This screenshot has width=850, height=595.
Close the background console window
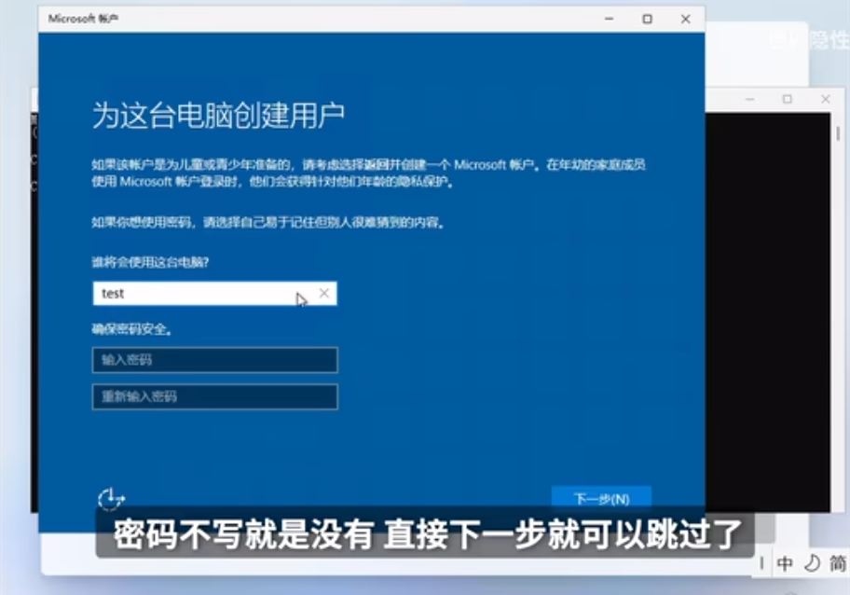click(x=825, y=99)
